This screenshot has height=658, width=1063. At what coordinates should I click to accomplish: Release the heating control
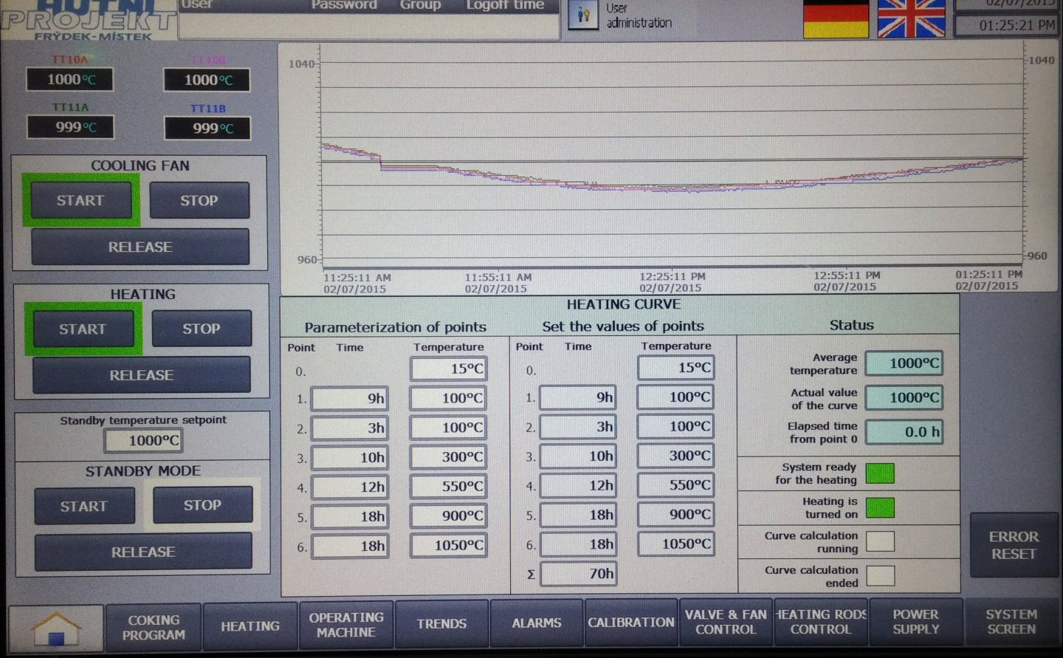(142, 375)
